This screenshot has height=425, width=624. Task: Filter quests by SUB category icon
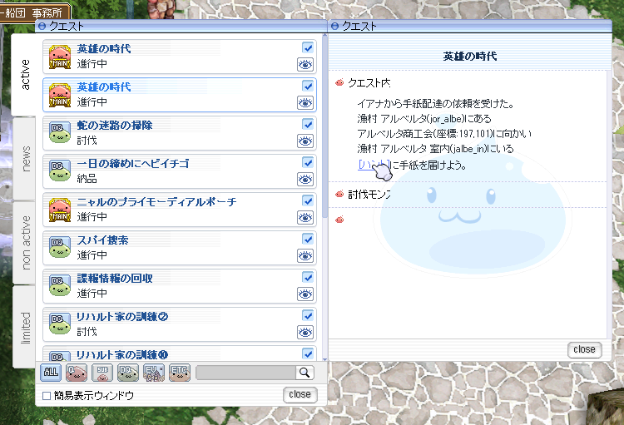[x=102, y=373]
